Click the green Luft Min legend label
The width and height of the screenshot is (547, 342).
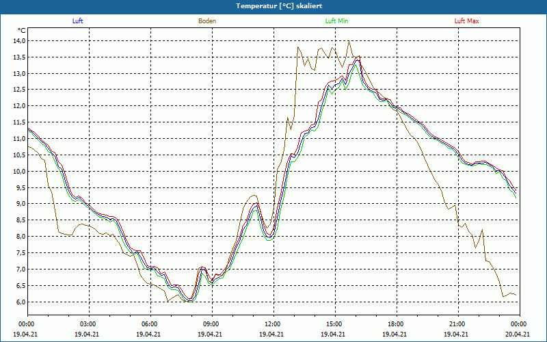pos(336,21)
